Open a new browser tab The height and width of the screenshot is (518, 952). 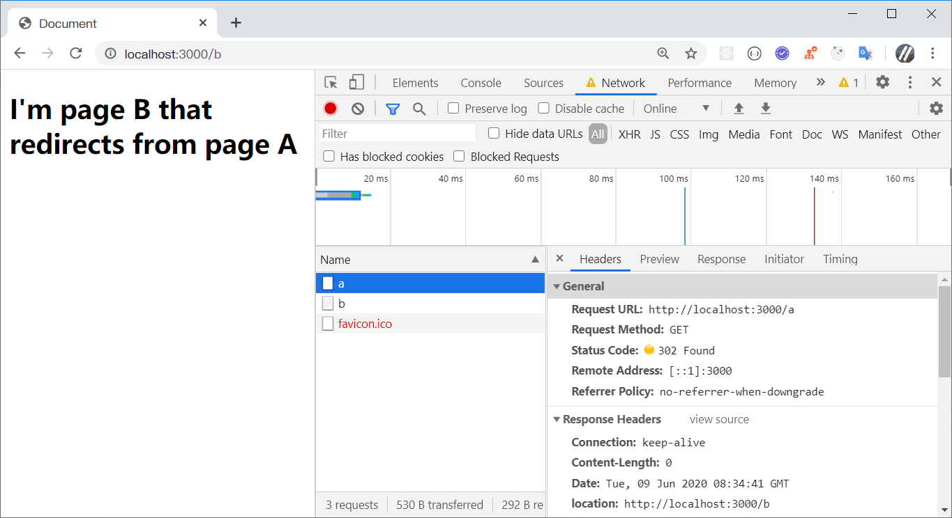pos(236,23)
